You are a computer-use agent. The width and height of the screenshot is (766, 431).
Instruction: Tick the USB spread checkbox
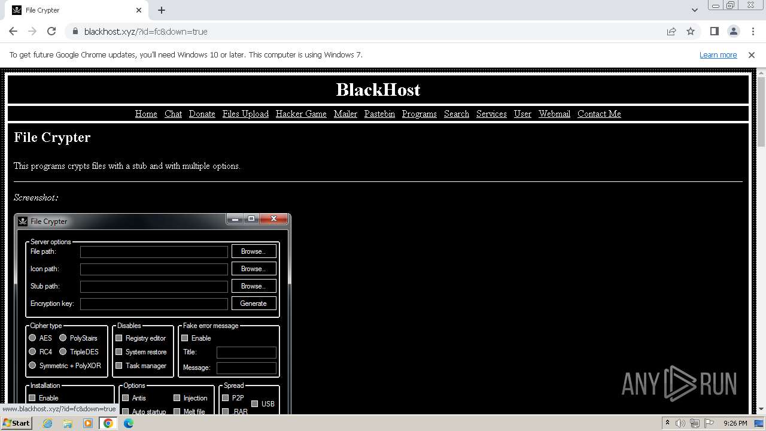pos(255,404)
